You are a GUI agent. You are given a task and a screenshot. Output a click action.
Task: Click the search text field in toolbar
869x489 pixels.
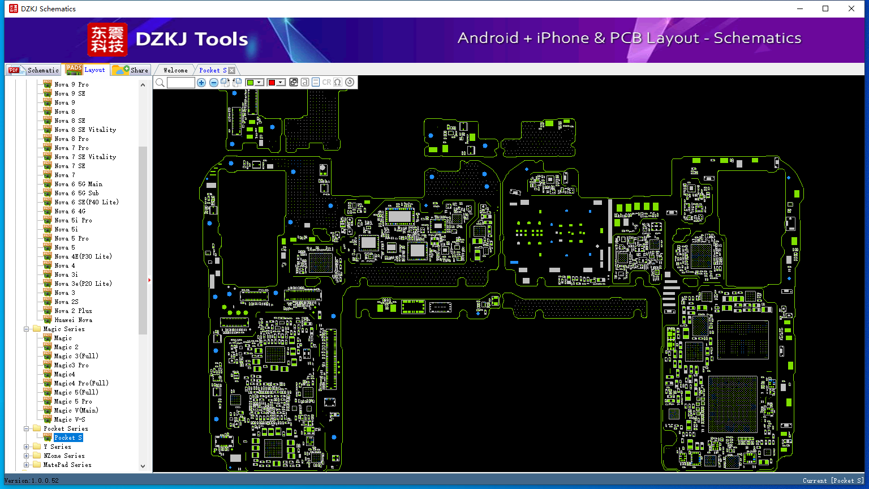point(181,83)
